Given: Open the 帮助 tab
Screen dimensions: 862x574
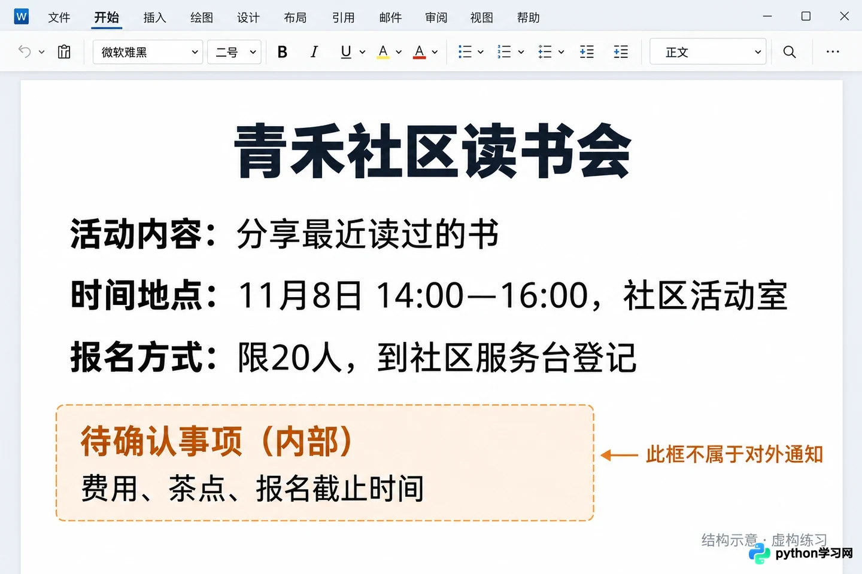Looking at the screenshot, I should click(x=529, y=17).
